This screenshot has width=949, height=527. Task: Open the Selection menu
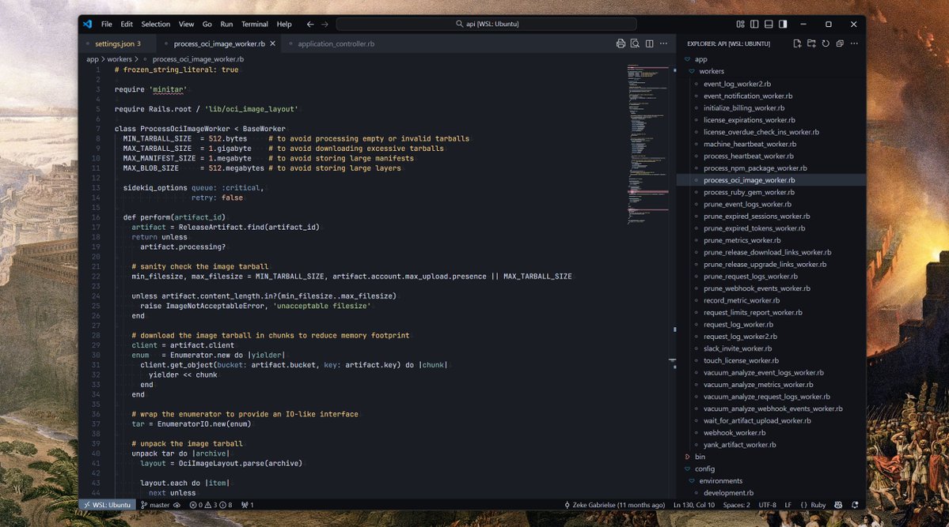156,24
